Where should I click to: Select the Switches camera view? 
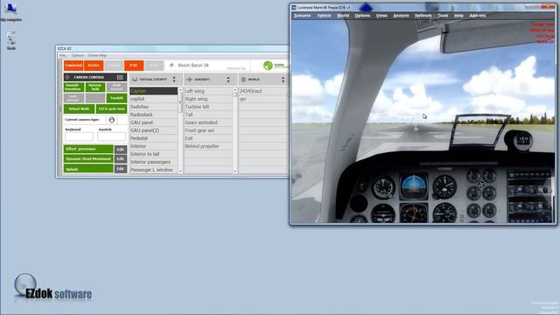click(x=154, y=107)
